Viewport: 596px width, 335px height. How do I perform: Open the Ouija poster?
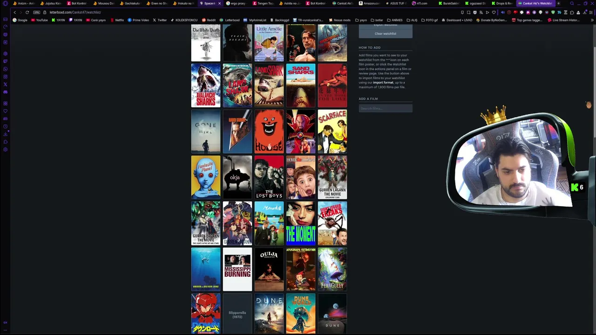point(269,269)
